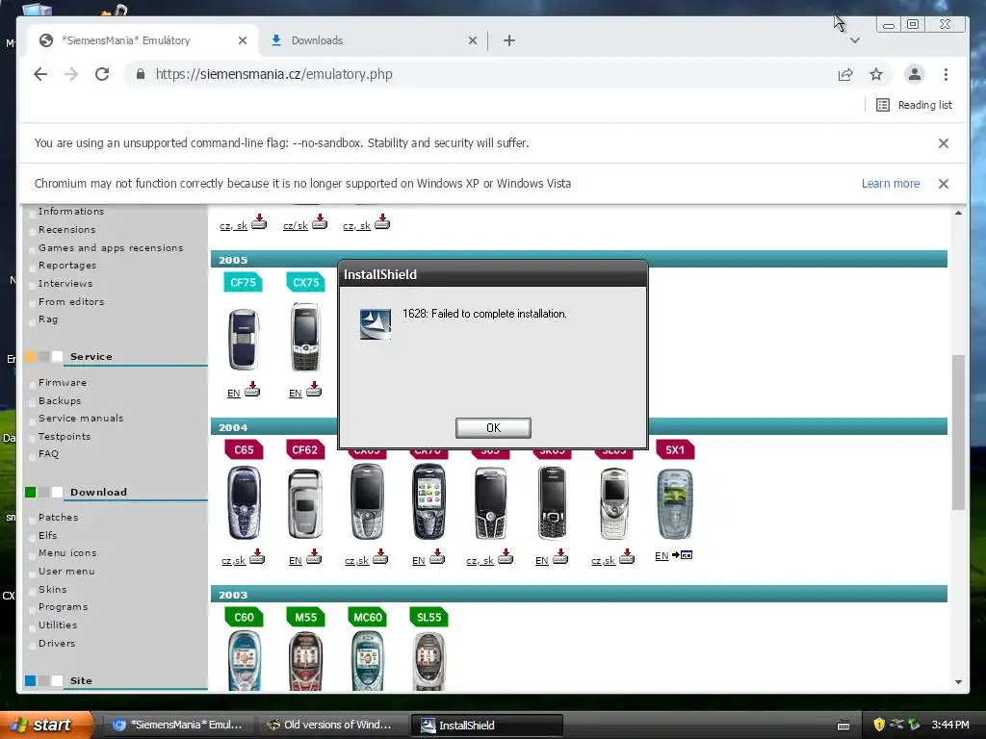
Task: Click the C60 model label
Action: (244, 617)
